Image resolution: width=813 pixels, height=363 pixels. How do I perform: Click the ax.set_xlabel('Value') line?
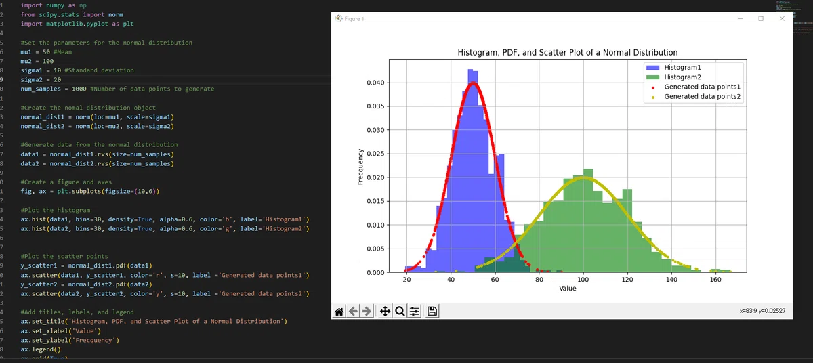62,330
